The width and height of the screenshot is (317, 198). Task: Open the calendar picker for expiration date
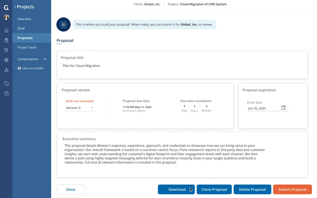tap(284, 107)
